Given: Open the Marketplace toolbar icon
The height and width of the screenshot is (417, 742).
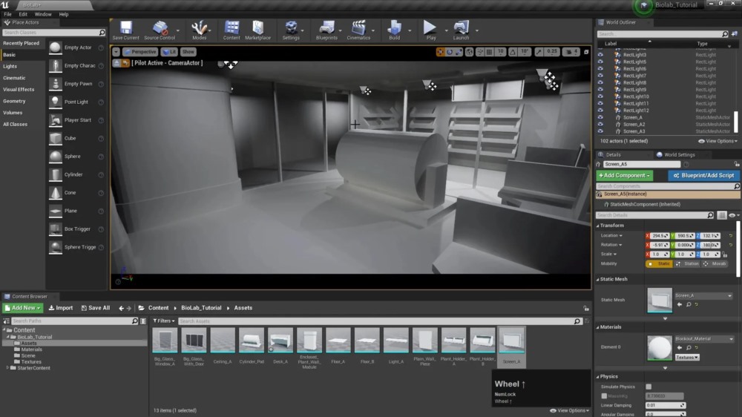Looking at the screenshot, I should pos(258,30).
